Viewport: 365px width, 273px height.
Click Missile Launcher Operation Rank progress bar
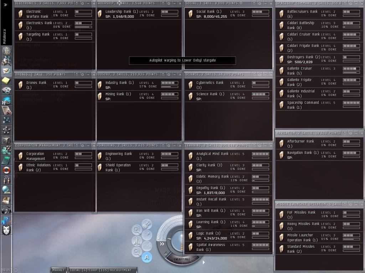pyautogui.click(x=351, y=239)
